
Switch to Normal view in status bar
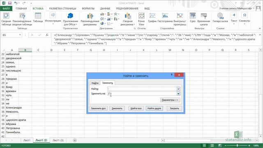[204, 145]
